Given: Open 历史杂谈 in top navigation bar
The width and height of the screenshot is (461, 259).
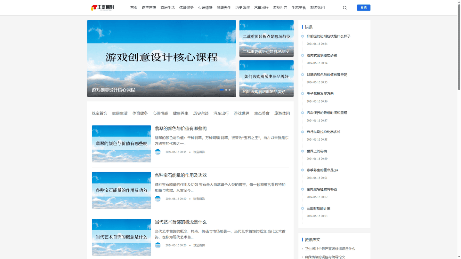Looking at the screenshot, I should [243, 8].
